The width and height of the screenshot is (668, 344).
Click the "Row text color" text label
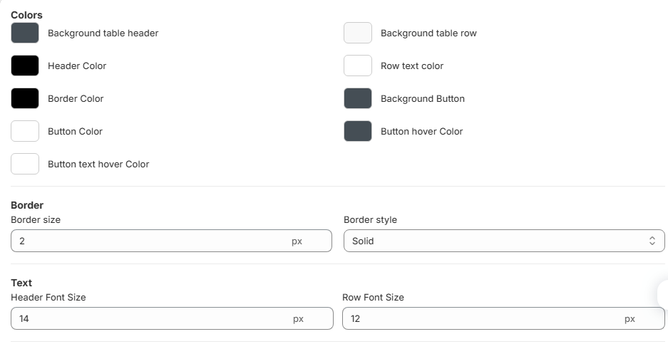point(412,66)
